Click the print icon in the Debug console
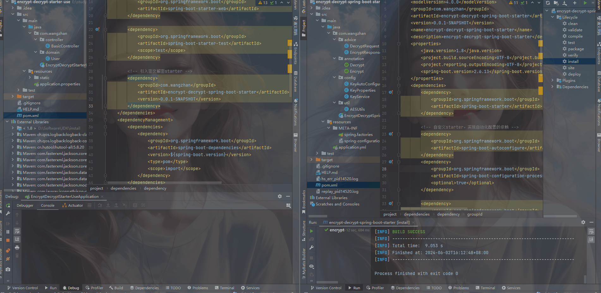This screenshot has height=293, width=601. coord(17,247)
